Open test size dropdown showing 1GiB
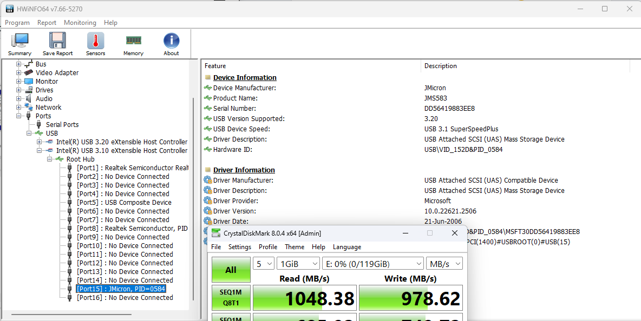Viewport: 641px width, 321px height. 298,264
